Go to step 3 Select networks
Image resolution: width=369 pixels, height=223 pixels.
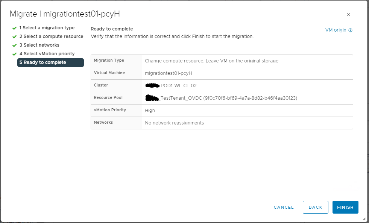coord(39,45)
